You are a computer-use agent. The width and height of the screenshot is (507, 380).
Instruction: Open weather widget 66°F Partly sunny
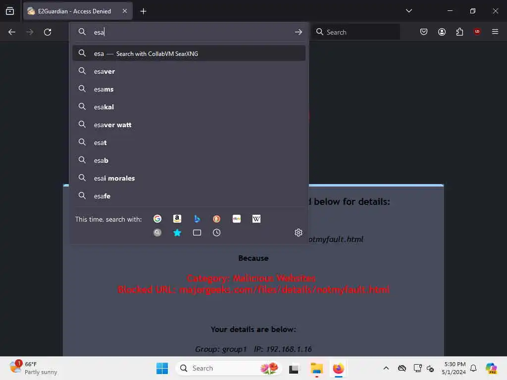click(x=33, y=368)
